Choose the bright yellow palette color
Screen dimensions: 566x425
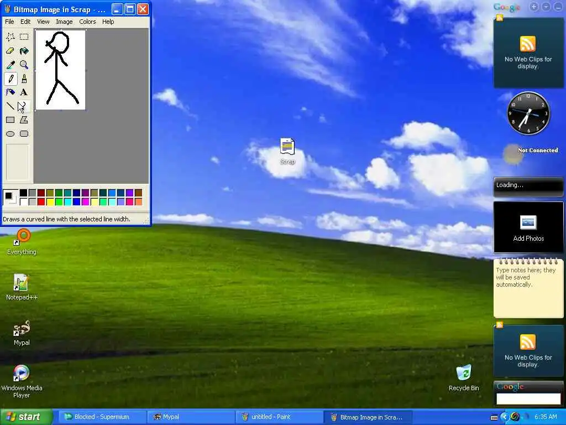[x=50, y=201]
